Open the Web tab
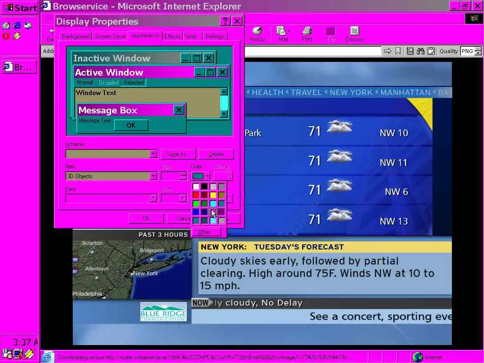484x363 pixels. [191, 36]
